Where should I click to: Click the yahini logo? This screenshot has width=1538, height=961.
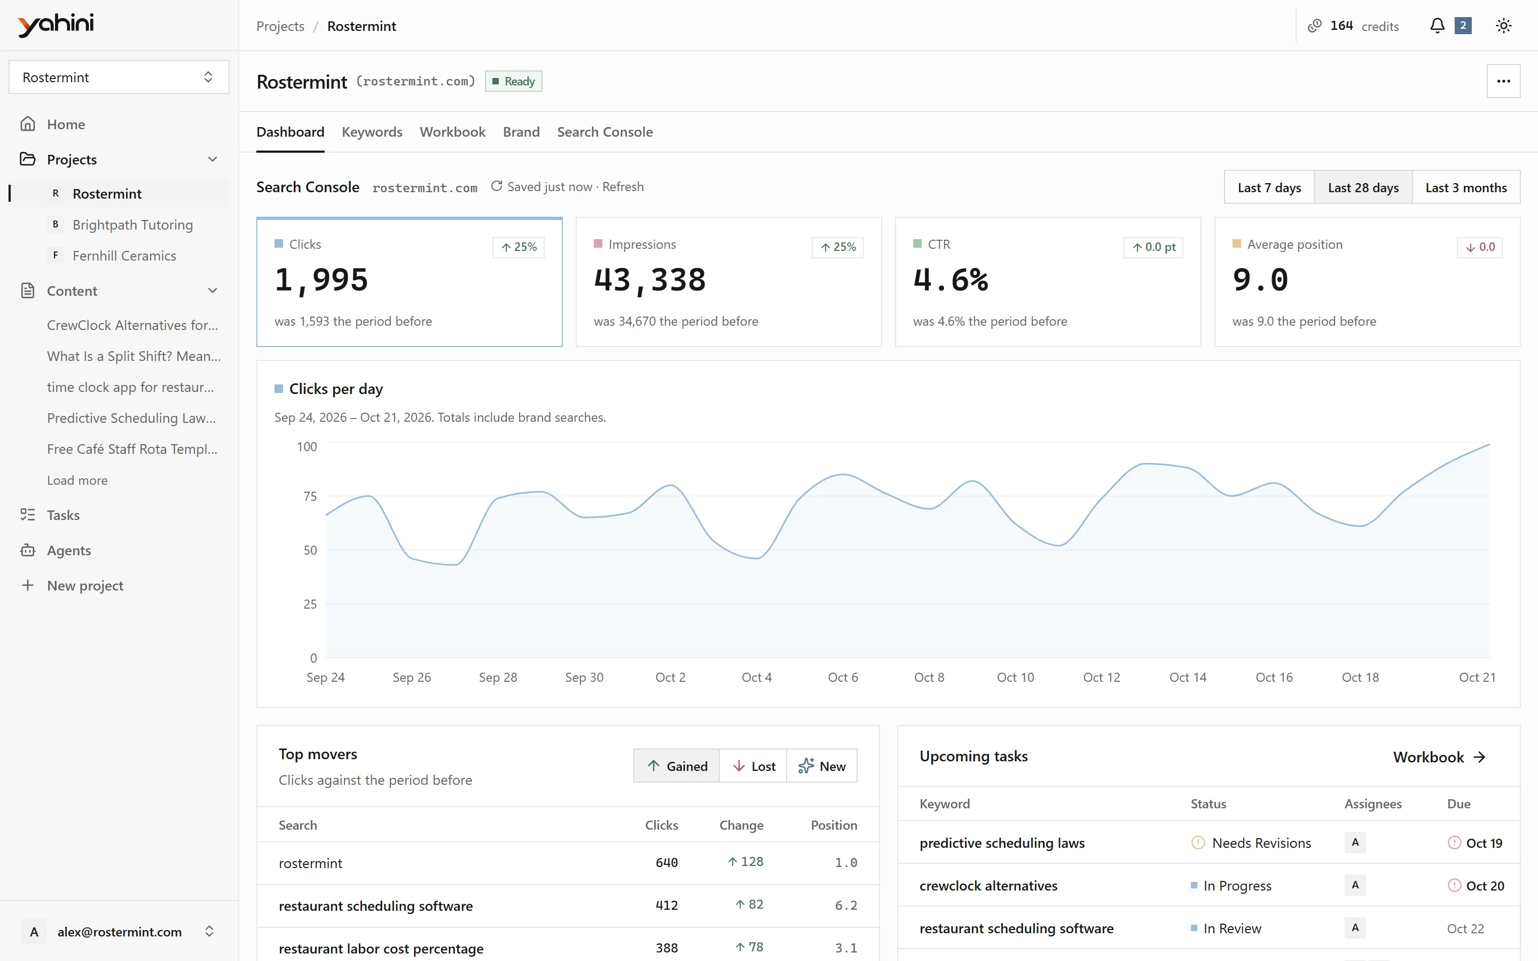[56, 25]
